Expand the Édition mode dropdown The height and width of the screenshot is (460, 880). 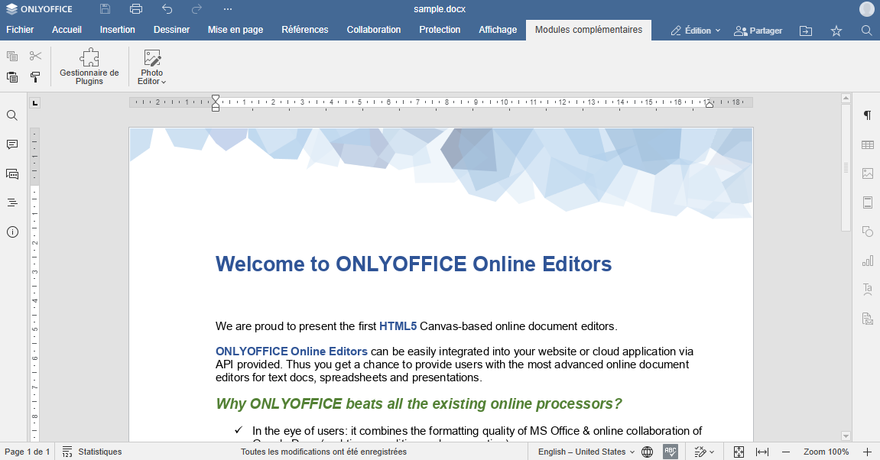tap(696, 31)
